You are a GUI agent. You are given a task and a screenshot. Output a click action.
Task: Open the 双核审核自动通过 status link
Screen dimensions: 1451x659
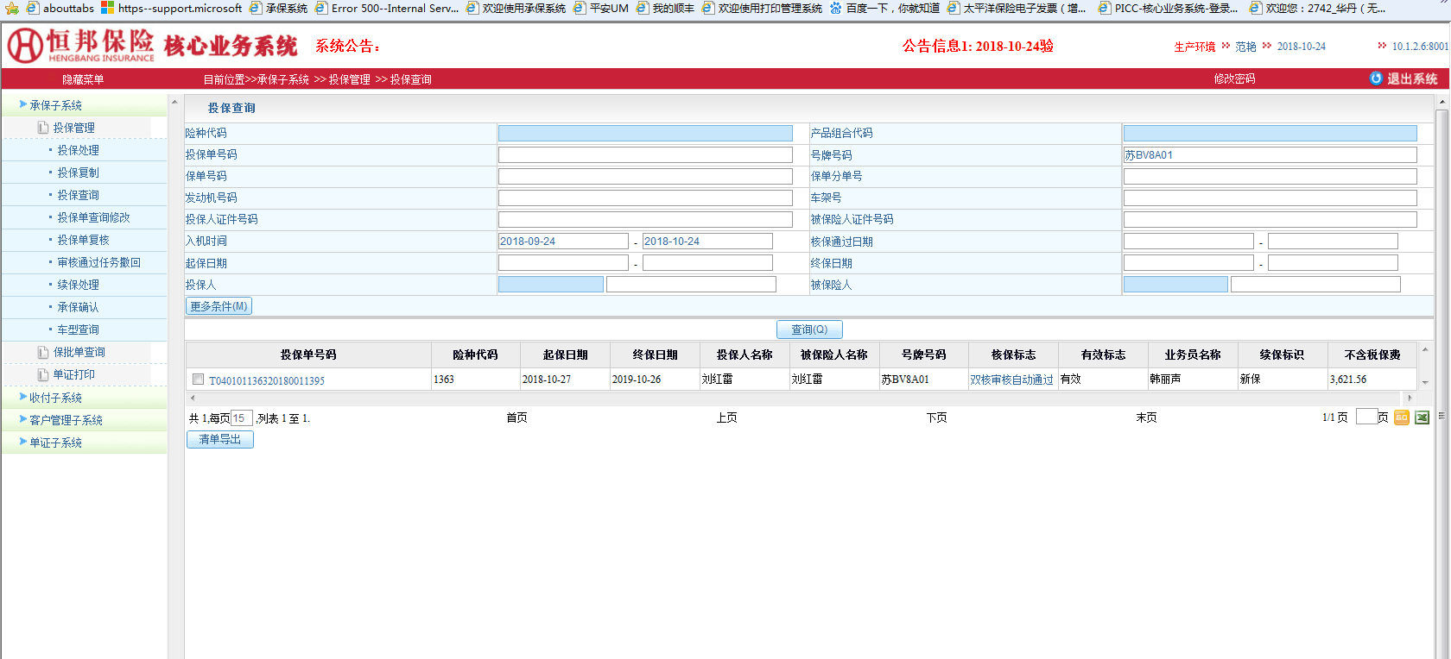(x=1011, y=380)
